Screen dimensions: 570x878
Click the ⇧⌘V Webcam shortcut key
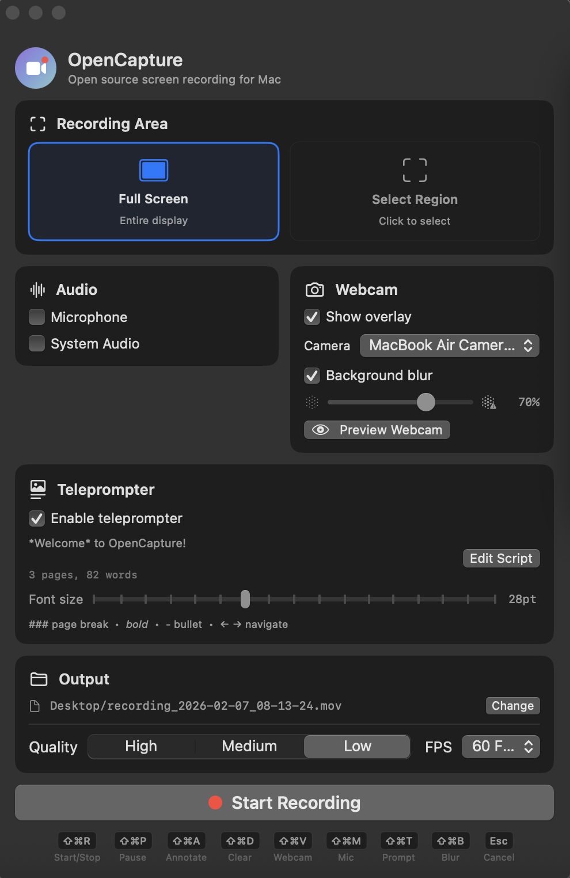click(x=292, y=841)
